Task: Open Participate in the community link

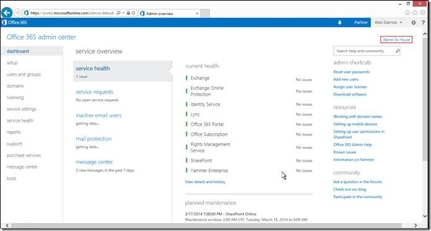Action: click(358, 197)
